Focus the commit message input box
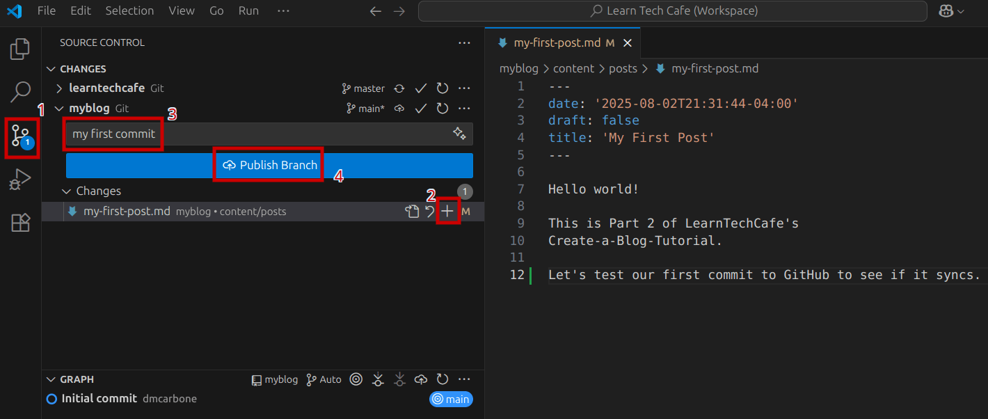988x419 pixels. point(269,134)
